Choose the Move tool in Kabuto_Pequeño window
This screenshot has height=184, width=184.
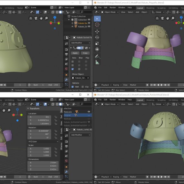click(x=97, y=31)
